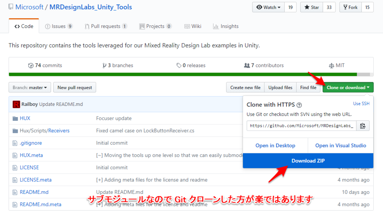Click the file icon next to LICENSE.meta
This screenshot has height=214, width=383.
(15, 180)
